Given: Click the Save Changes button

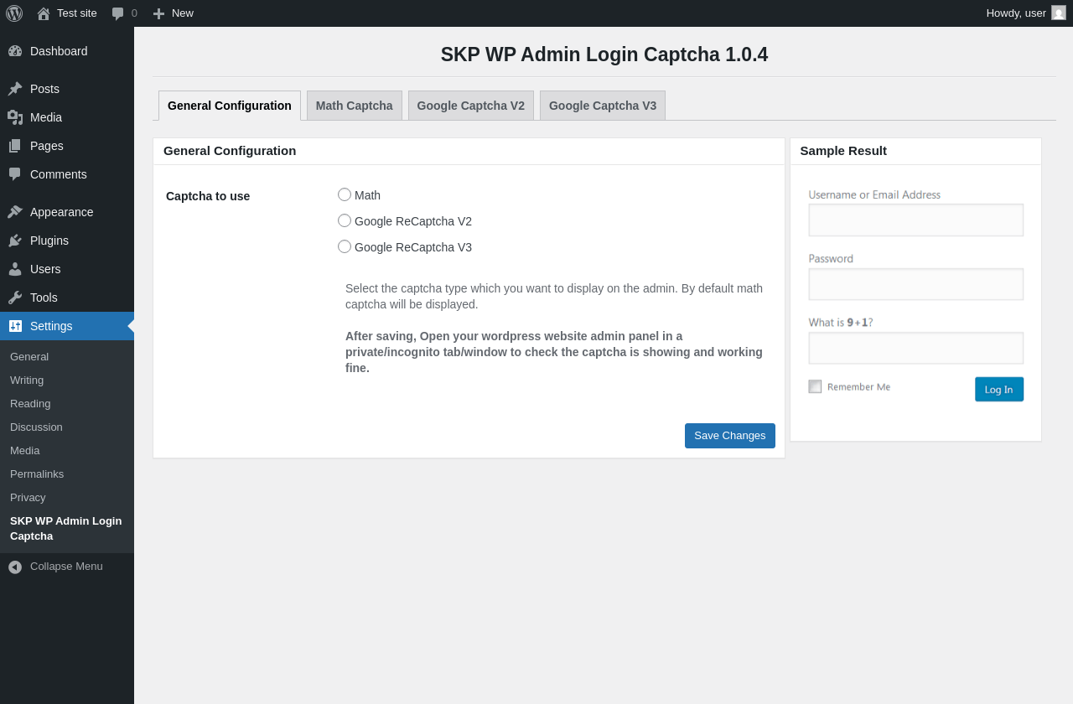Looking at the screenshot, I should (730, 436).
